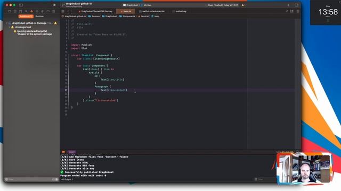Toggle the inspector panel button

pos(296,5)
